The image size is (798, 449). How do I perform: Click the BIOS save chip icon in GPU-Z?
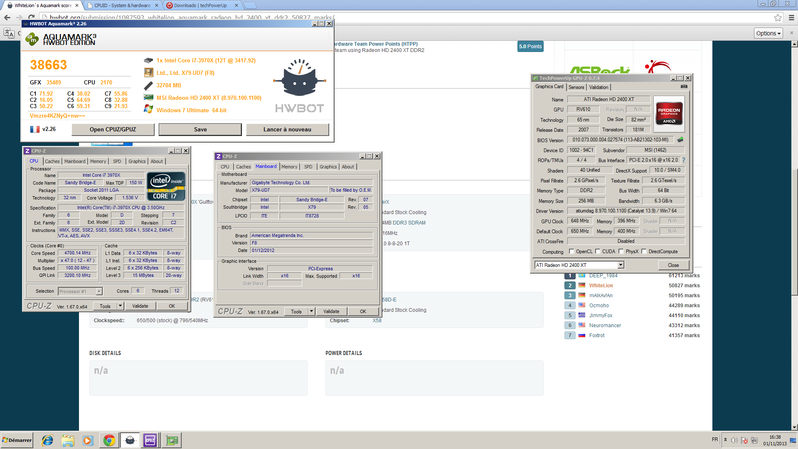pyautogui.click(x=680, y=140)
